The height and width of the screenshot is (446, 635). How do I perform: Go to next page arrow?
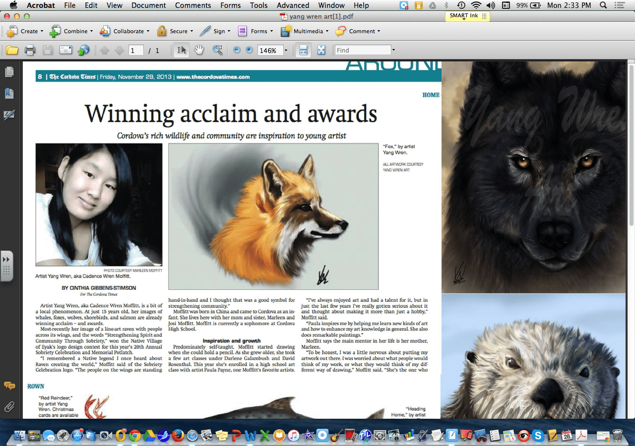119,50
